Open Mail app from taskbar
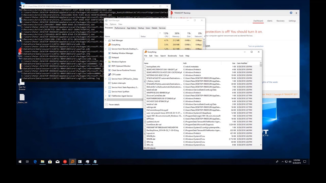The image size is (326, 183). coord(58,162)
